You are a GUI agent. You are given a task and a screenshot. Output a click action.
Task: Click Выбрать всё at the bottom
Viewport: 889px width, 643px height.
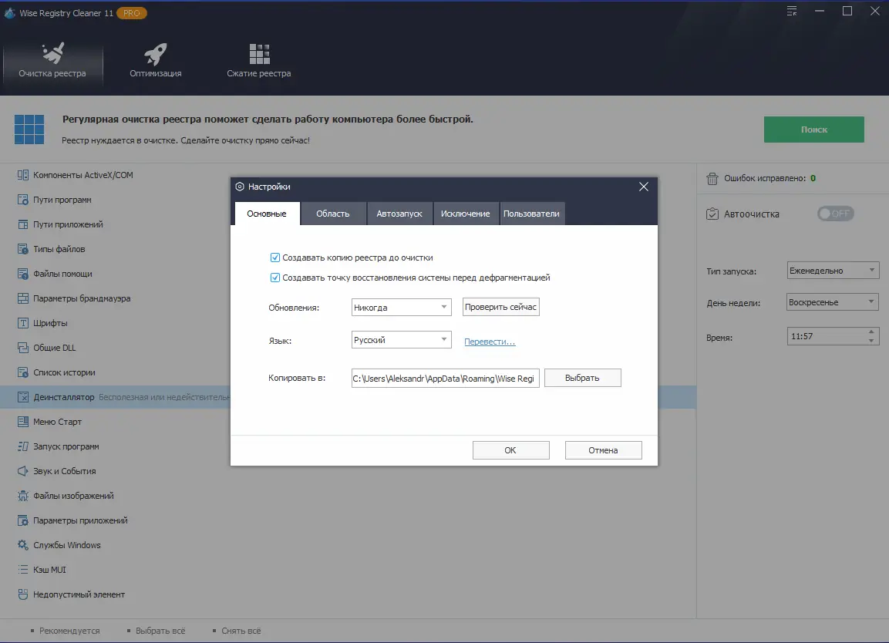click(160, 631)
